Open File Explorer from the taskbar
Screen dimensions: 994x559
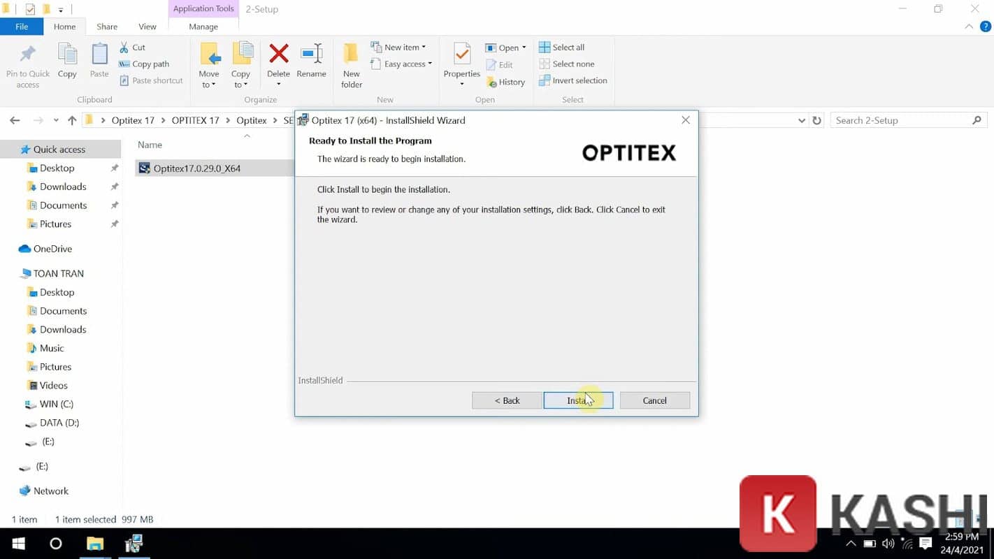96,543
